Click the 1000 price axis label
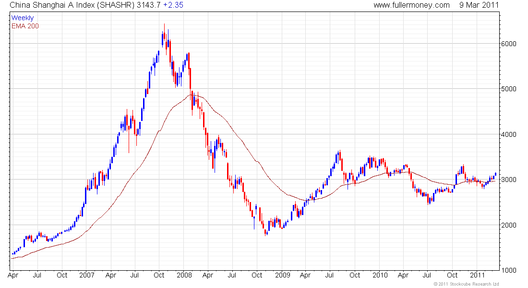The height and width of the screenshot is (288, 528). (x=508, y=270)
